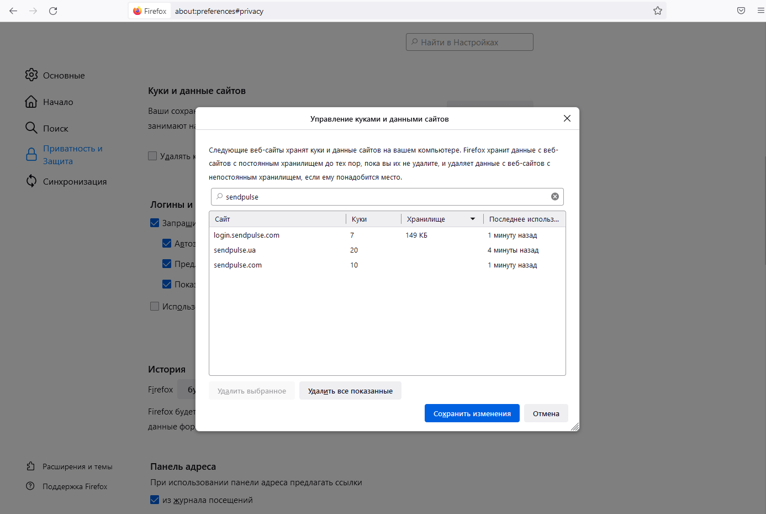Open the Синхронизация settings section
This screenshot has width=766, height=514.
point(66,181)
